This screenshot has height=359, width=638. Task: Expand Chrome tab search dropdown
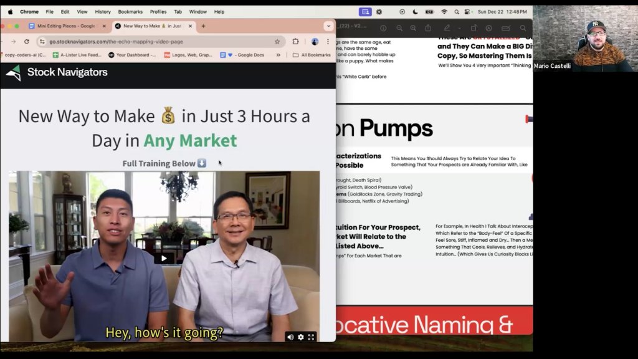pos(328,26)
